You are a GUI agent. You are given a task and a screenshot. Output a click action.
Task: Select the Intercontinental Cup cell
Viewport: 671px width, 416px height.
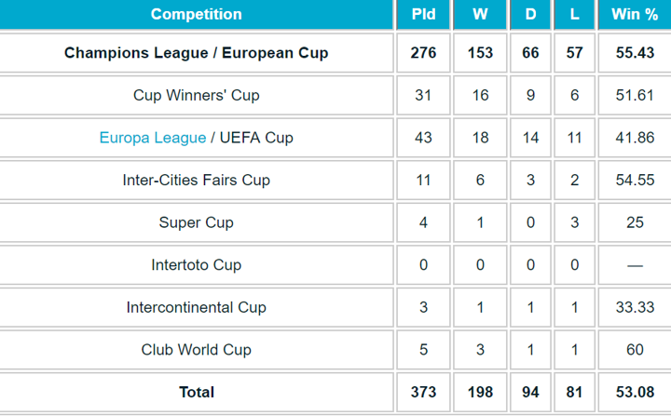pos(196,307)
